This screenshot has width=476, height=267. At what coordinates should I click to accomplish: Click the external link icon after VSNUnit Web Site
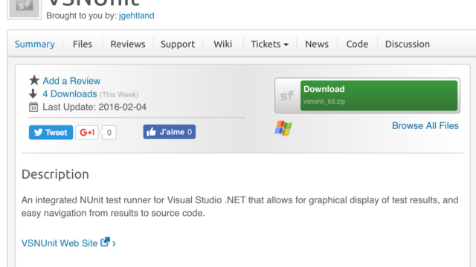coord(105,242)
